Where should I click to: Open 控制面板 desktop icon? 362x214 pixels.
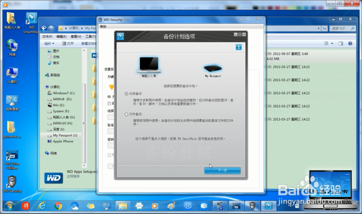coord(12,103)
